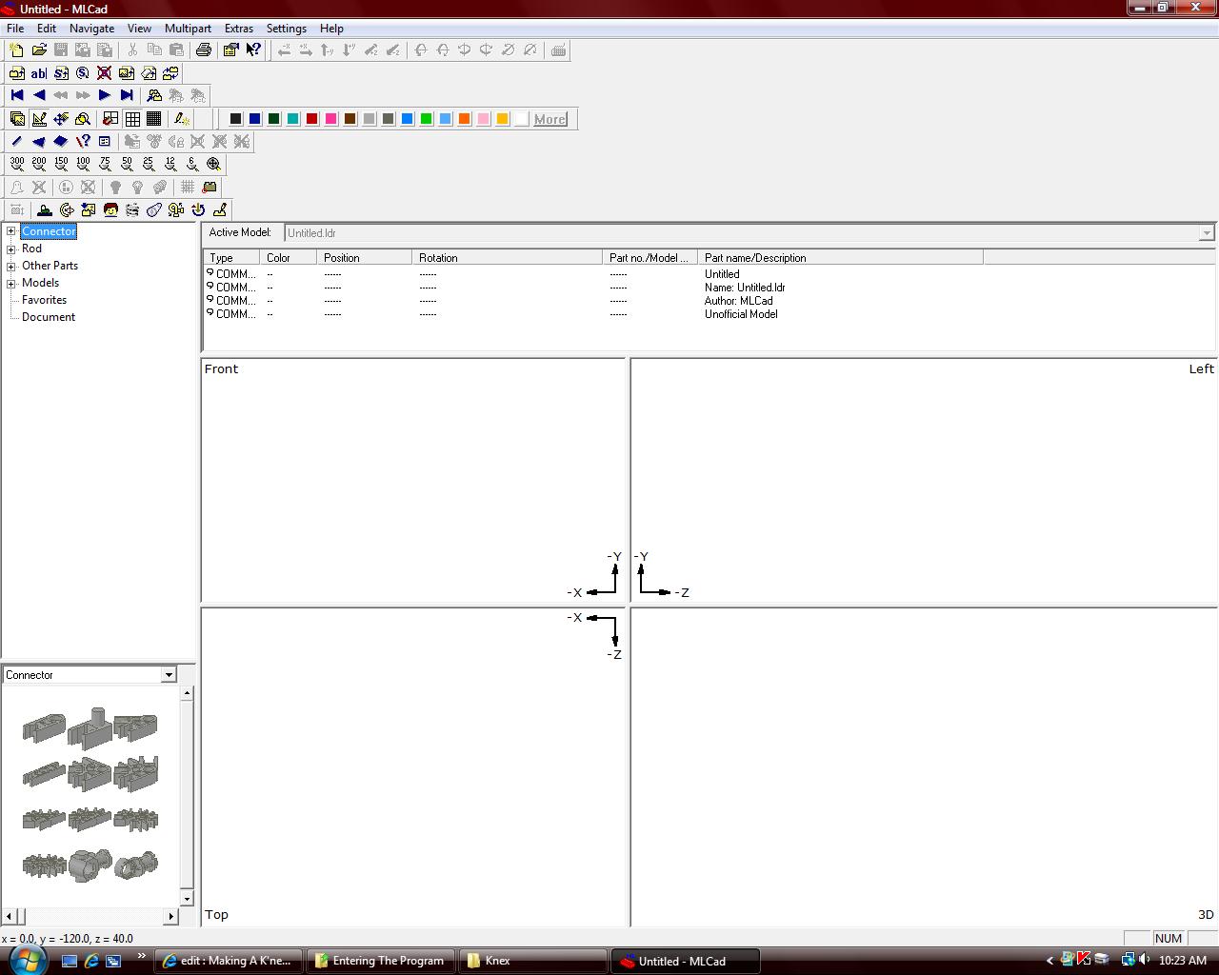The image size is (1219, 975).
Task: Sort by the Part name/Description column header
Action: point(840,258)
